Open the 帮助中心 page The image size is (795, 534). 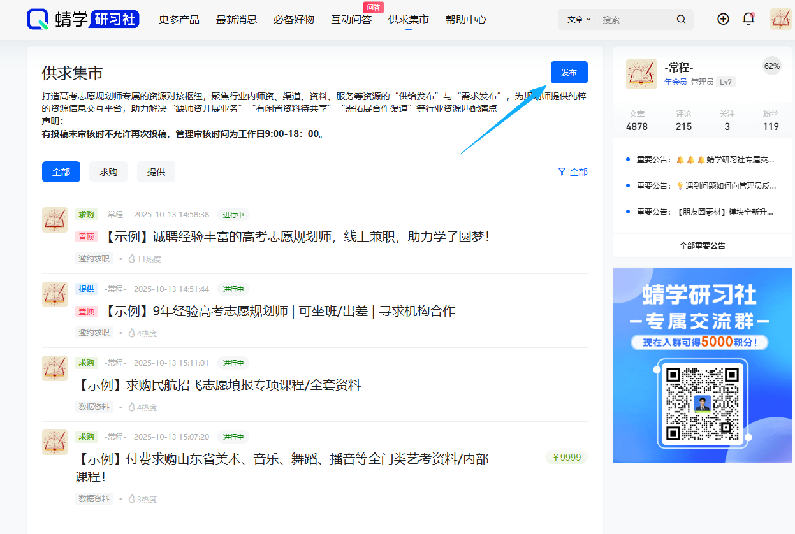466,19
